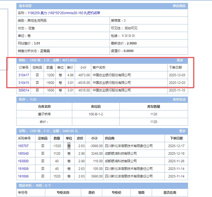Open purchase order 191689
Image resolution: width=212 pixels, height=197 pixels.
(23, 169)
